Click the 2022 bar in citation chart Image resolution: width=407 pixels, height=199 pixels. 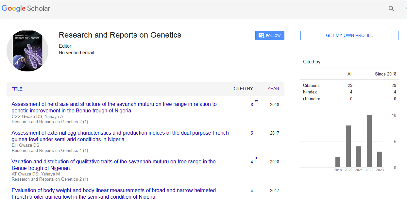point(369,141)
